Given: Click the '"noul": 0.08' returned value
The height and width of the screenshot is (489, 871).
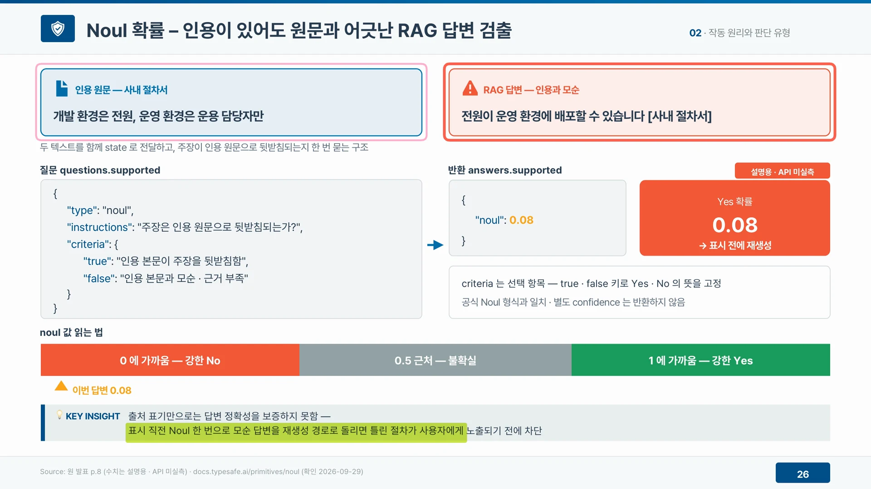Looking at the screenshot, I should pos(504,220).
